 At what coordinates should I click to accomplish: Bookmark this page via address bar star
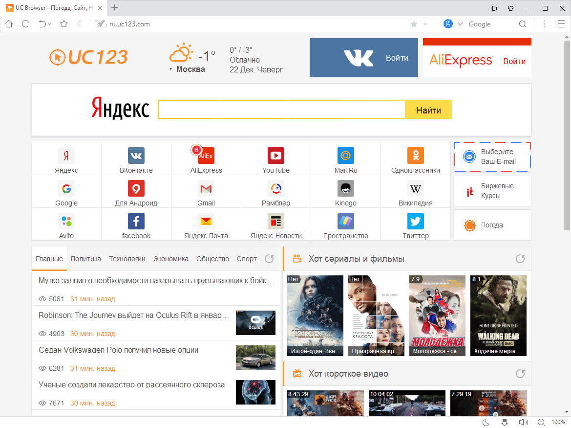click(x=414, y=24)
